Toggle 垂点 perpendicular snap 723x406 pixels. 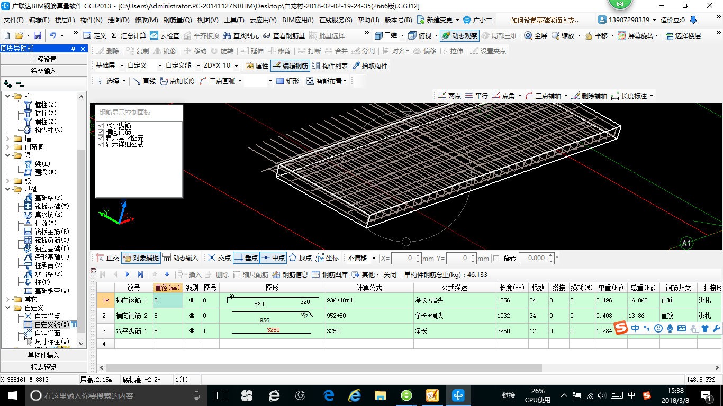point(246,258)
